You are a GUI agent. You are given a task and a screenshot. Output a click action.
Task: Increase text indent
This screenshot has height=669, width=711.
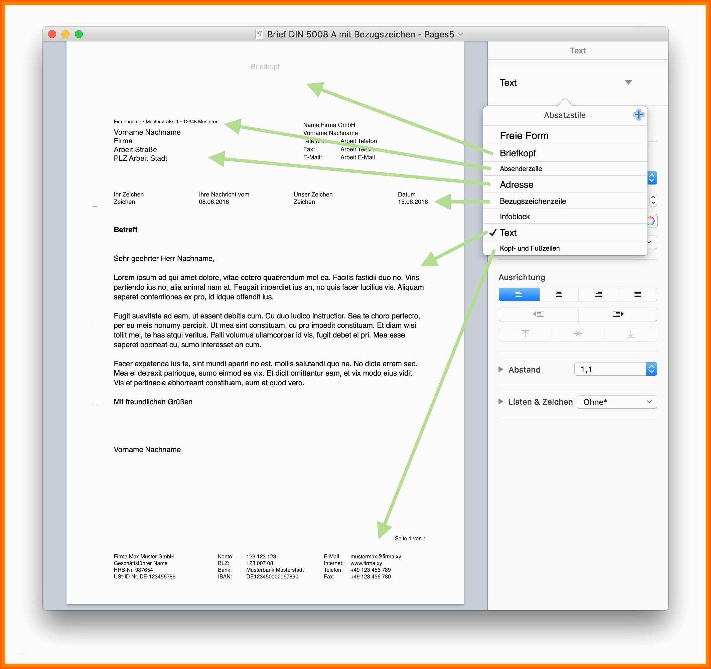coord(618,314)
